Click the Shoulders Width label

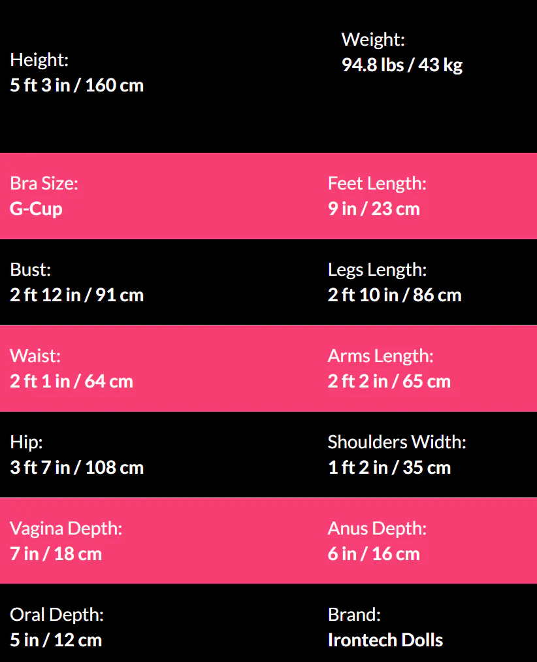[397, 442]
